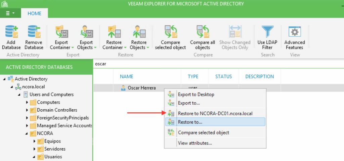The image size is (344, 161).
Task: Expand the Managed Service Accounts node
Action: [27, 126]
